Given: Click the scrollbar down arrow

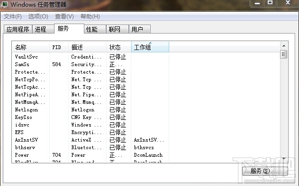Looking at the screenshot, I should coord(284,159).
